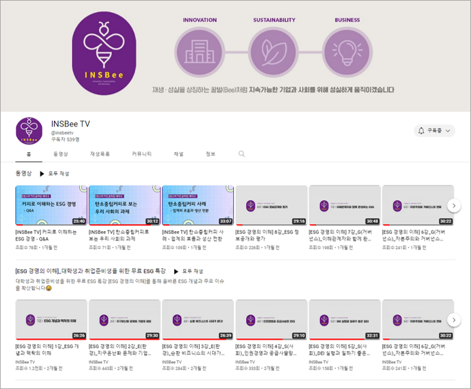Click title [ESG 경영의 이해] 4강_S(사회)
The height and width of the screenshot is (389, 471).
[266, 350]
